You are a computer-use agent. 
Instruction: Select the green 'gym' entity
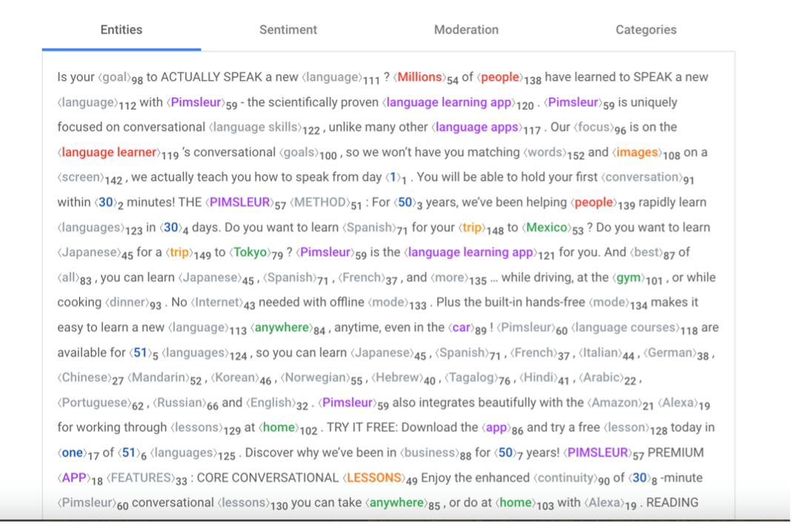(629, 278)
